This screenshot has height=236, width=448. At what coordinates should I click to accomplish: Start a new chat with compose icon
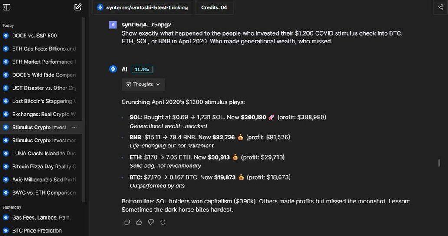78,7
